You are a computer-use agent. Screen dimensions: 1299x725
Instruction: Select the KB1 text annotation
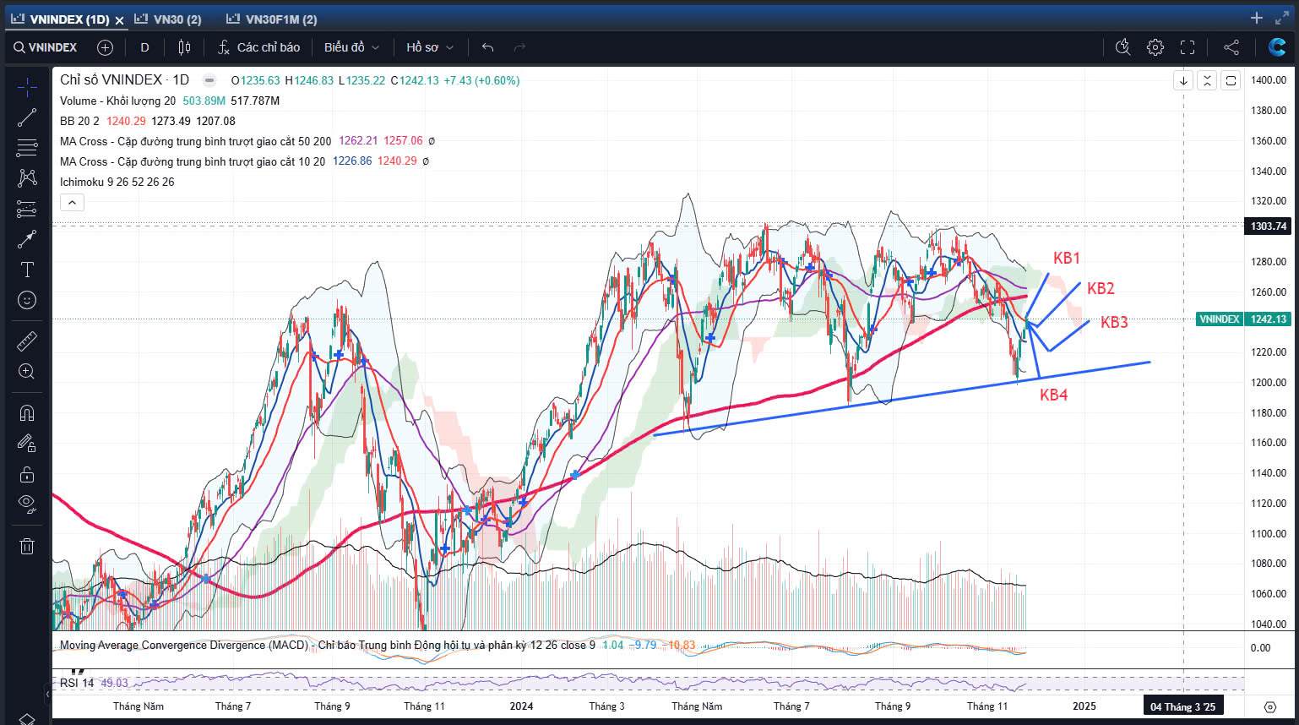point(1067,259)
